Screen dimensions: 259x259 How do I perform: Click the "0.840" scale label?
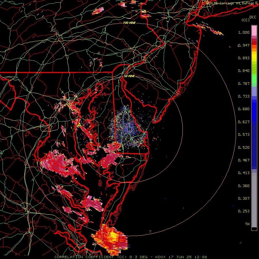[x=244, y=71]
